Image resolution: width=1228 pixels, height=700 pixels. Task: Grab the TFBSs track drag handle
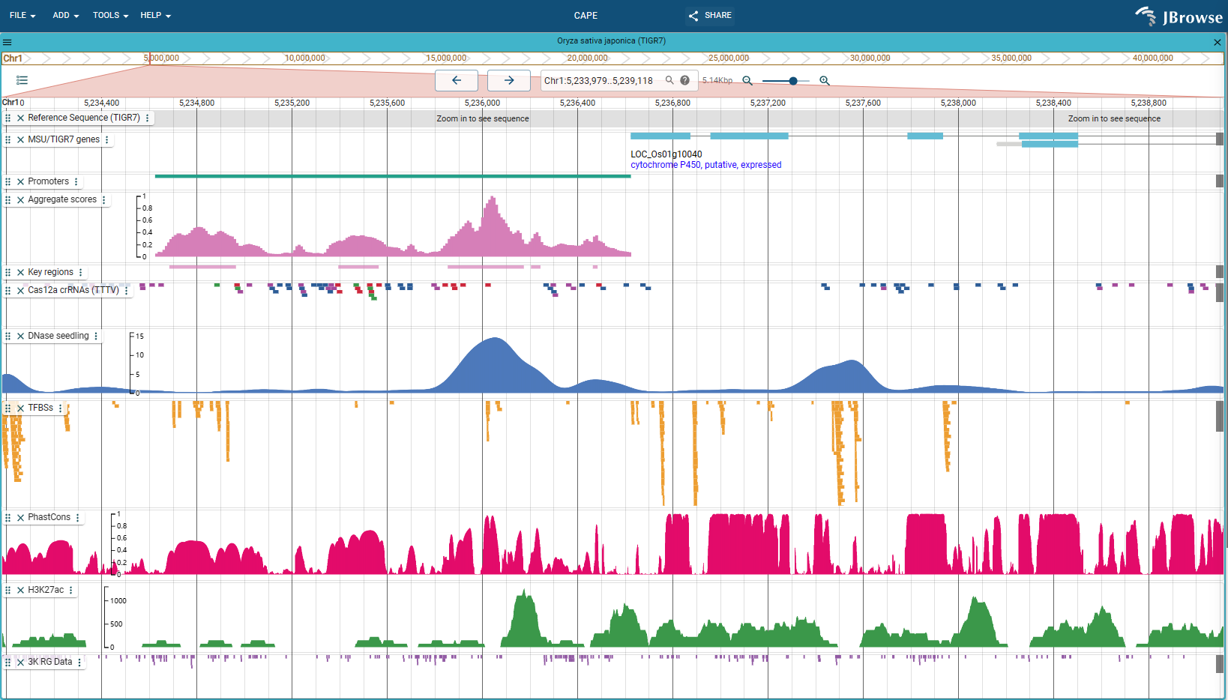[8, 408]
